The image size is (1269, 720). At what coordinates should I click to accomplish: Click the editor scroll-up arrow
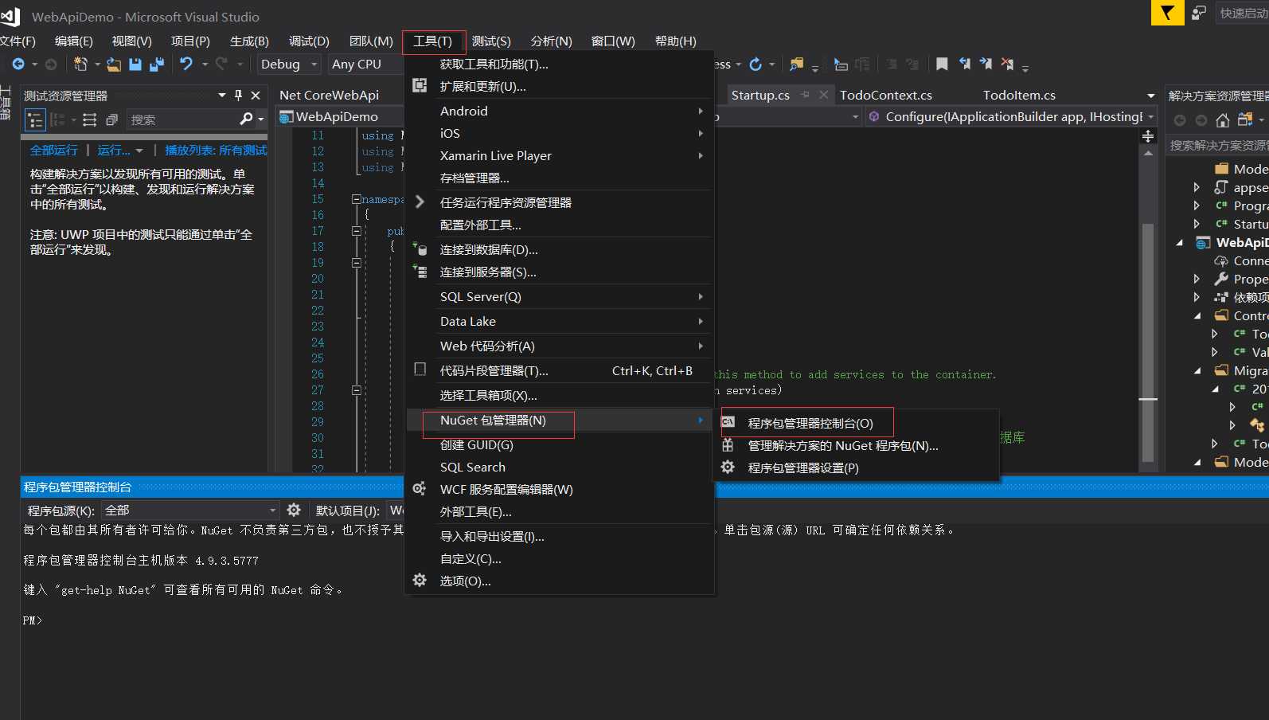pyautogui.click(x=1148, y=152)
